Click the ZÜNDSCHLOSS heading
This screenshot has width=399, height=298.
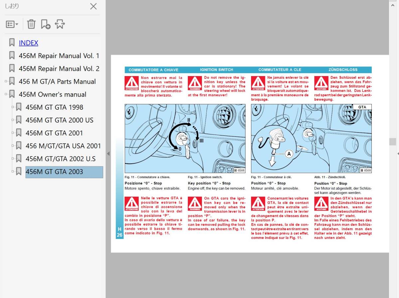[x=343, y=70]
